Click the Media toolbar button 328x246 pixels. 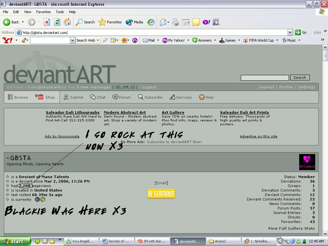click(x=135, y=22)
